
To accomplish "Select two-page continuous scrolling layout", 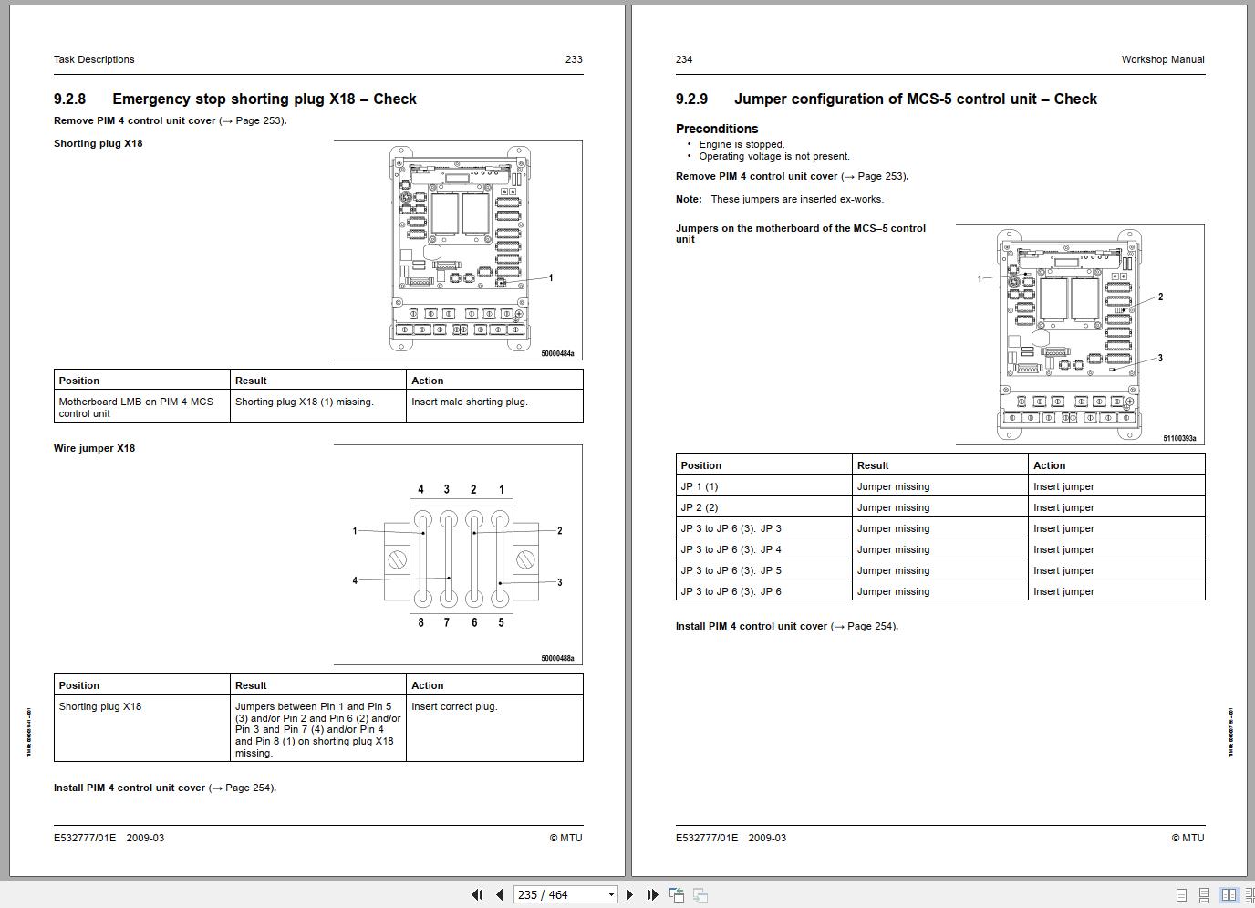I will coord(1250,895).
